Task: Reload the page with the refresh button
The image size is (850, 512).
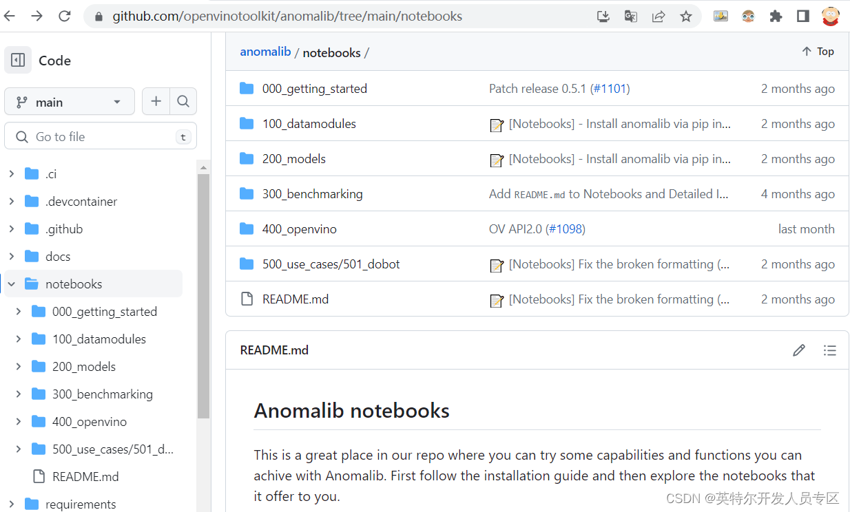Action: tap(64, 15)
